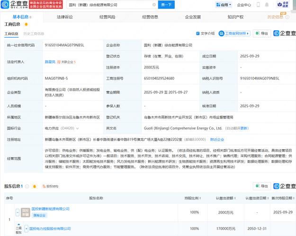
Task: Click the bell icon beside 股东信息
Action: click(35, 186)
